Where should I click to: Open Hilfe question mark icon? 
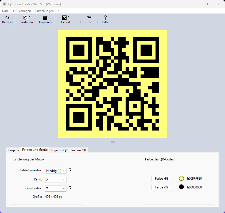pos(105,18)
